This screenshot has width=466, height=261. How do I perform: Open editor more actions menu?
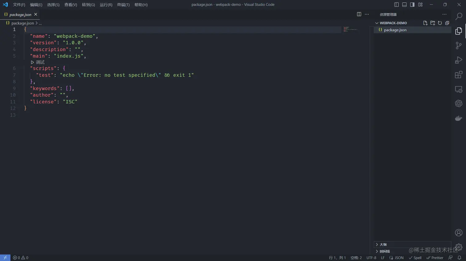tap(367, 14)
